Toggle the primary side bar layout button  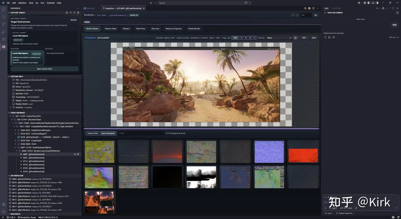coord(368,3)
